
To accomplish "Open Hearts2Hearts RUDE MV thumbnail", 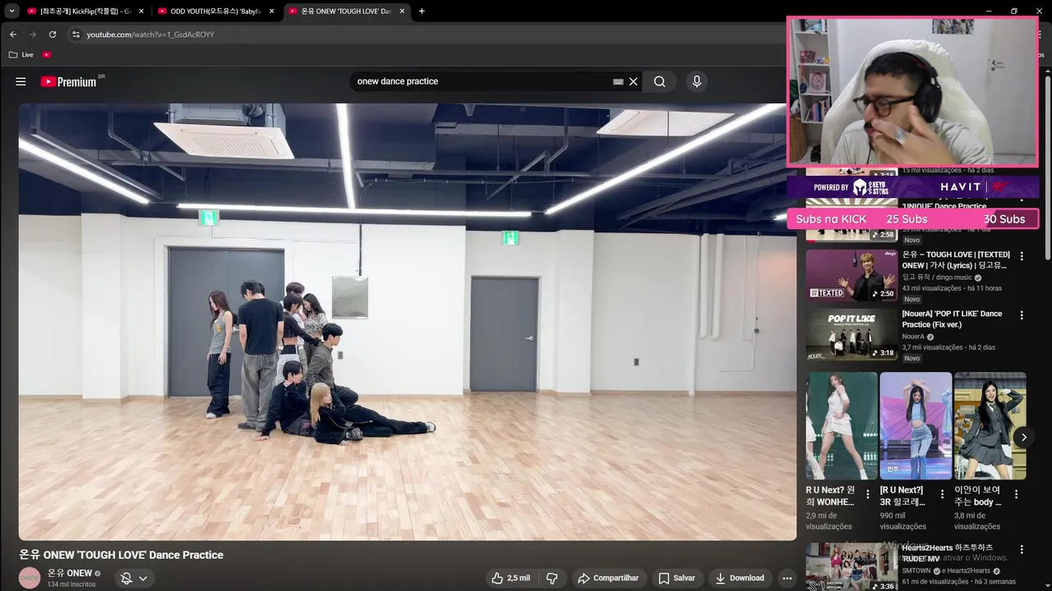I will pyautogui.click(x=851, y=567).
